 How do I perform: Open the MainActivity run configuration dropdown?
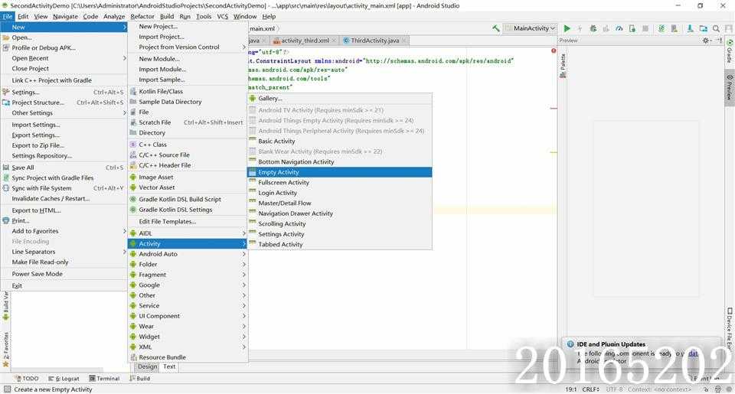531,28
